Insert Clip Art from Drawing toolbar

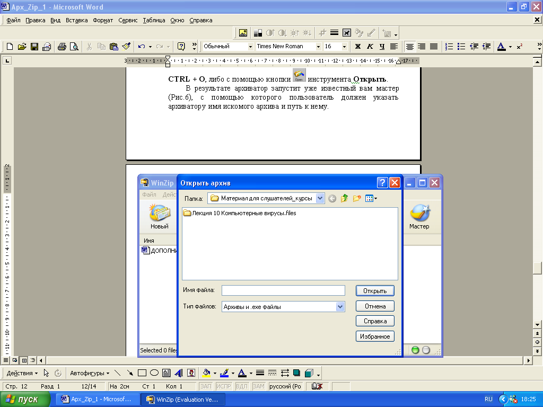pyautogui.click(x=191, y=373)
